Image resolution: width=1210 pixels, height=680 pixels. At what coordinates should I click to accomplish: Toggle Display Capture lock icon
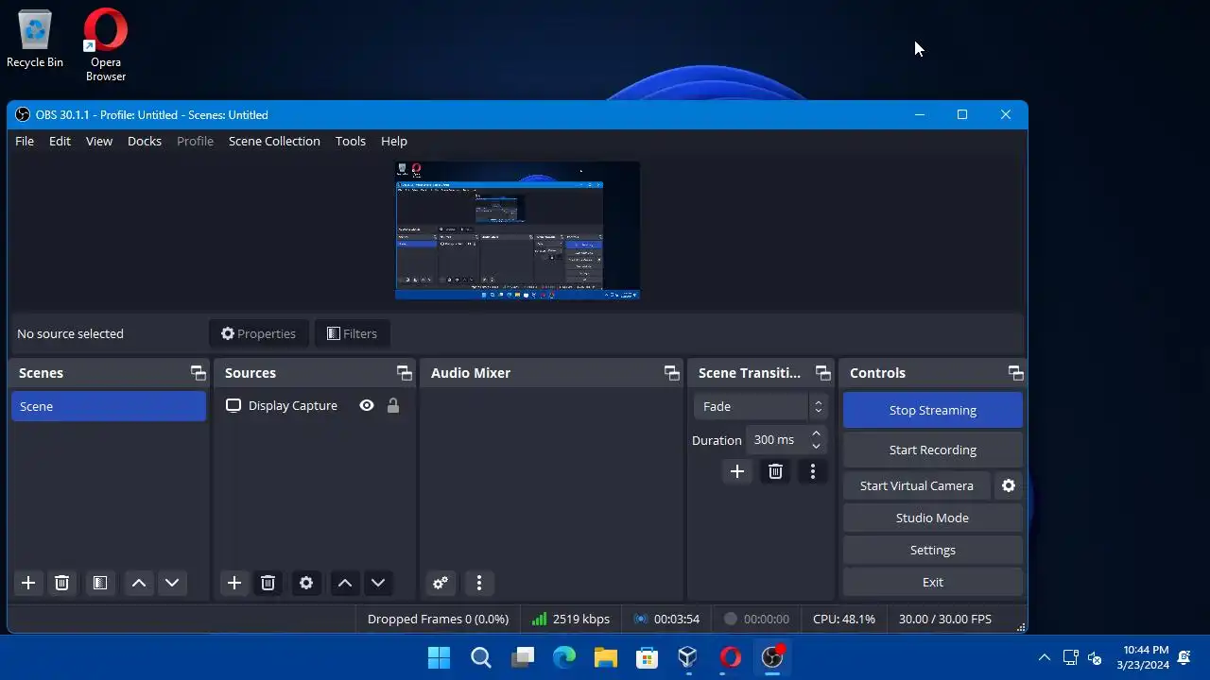click(x=393, y=405)
